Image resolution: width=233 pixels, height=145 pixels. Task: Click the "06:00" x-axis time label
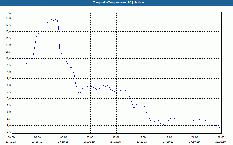coord(64,137)
